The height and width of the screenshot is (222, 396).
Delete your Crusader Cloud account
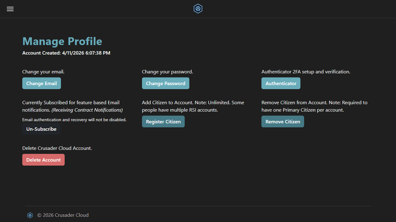click(x=43, y=160)
